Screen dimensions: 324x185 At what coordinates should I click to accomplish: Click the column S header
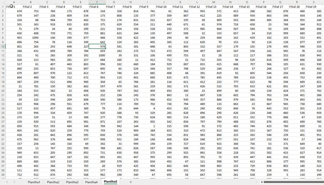point(314,2)
